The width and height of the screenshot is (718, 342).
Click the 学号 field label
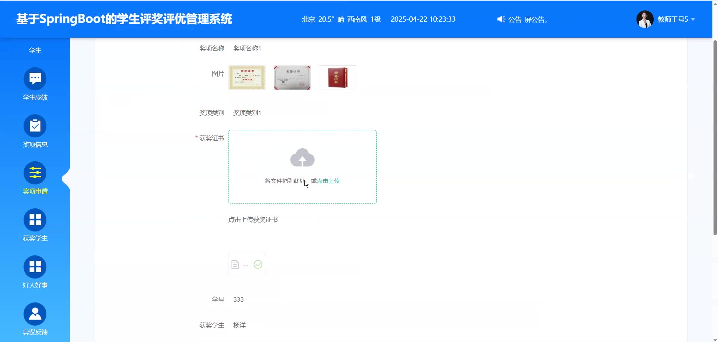point(218,299)
